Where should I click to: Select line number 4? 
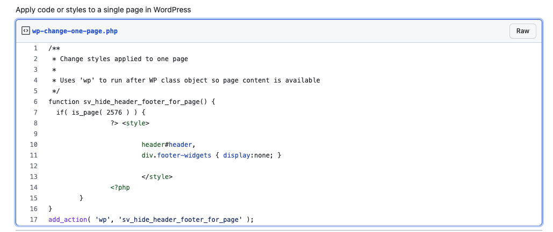[x=35, y=80]
